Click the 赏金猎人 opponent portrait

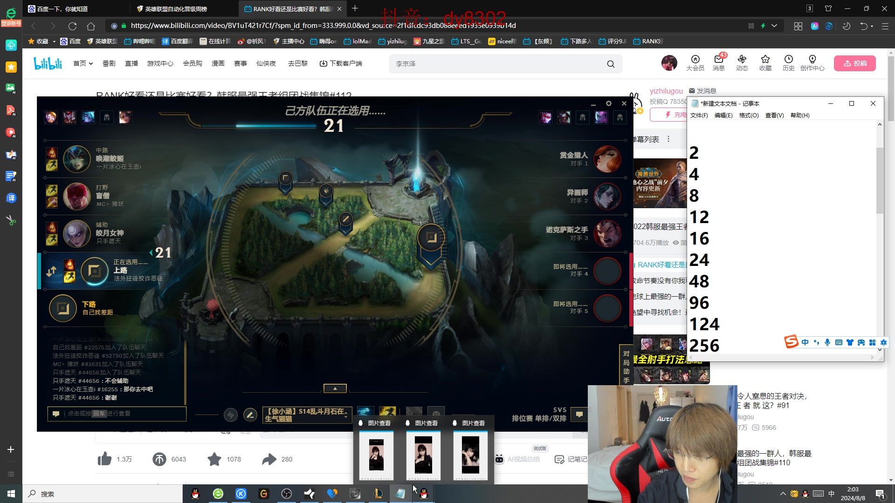[607, 159]
